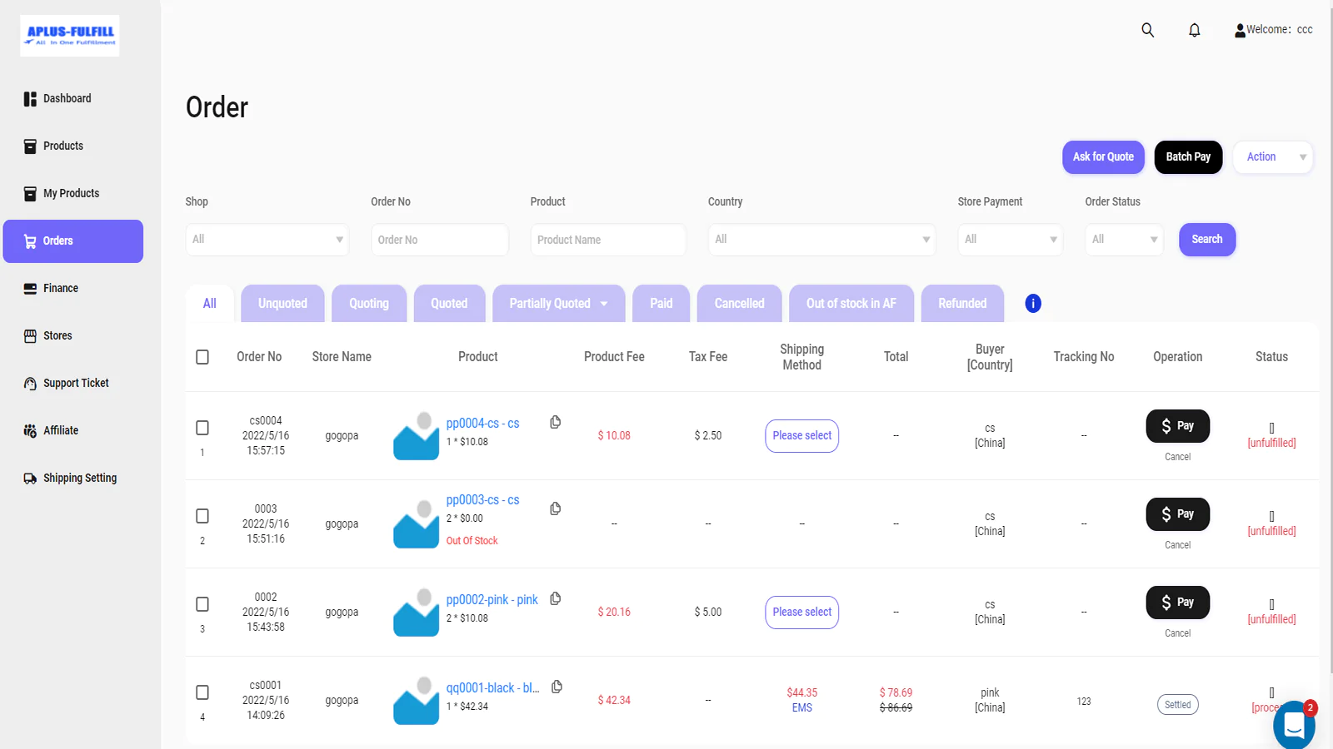
Task: Click the blue info icon beside Refunded tab
Action: coord(1033,304)
